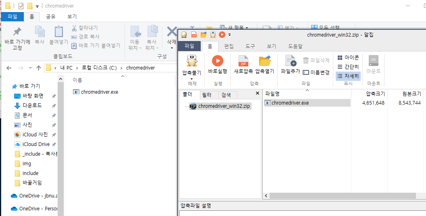
Task: Click the 이름변경 button in ALZip
Action: click(316, 72)
